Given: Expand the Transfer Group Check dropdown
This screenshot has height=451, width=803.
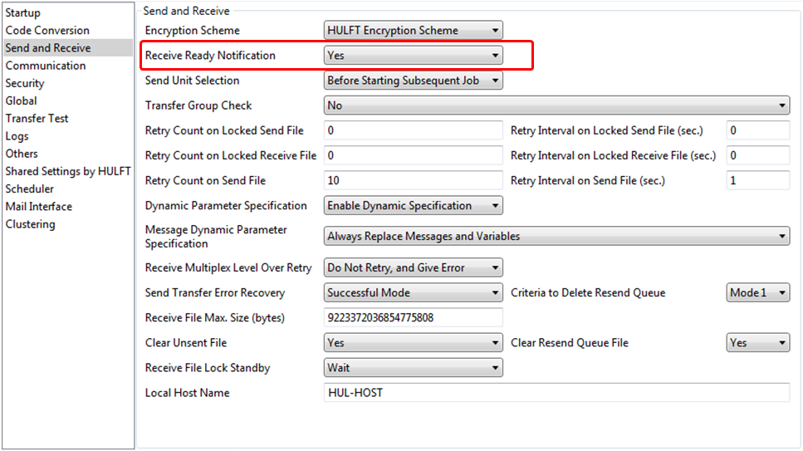Looking at the screenshot, I should click(x=556, y=105).
